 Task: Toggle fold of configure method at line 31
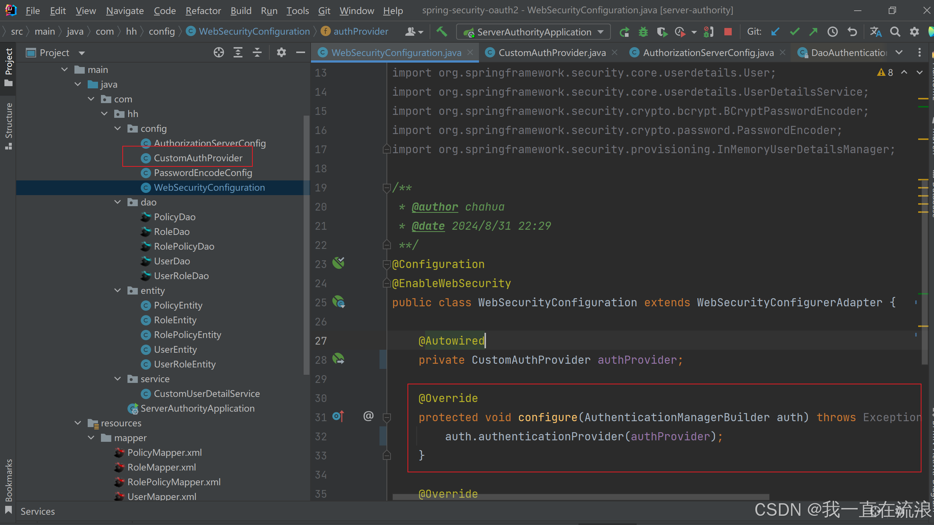click(x=386, y=417)
